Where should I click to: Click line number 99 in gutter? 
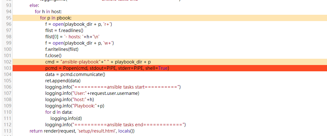(x=9, y=43)
